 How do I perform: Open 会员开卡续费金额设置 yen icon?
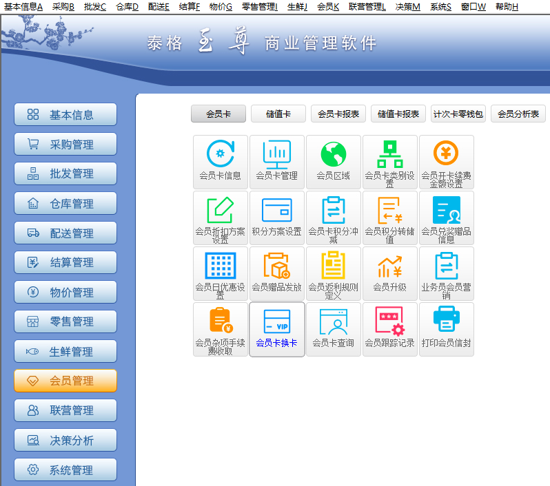tap(446, 155)
